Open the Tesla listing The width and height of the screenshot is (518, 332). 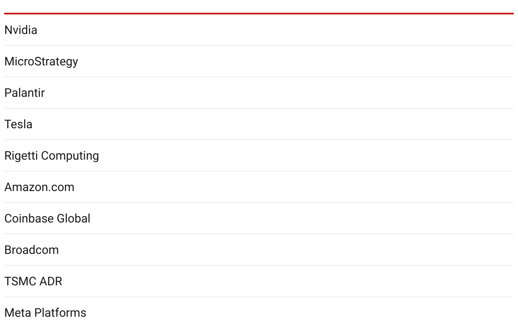pyautogui.click(x=18, y=124)
